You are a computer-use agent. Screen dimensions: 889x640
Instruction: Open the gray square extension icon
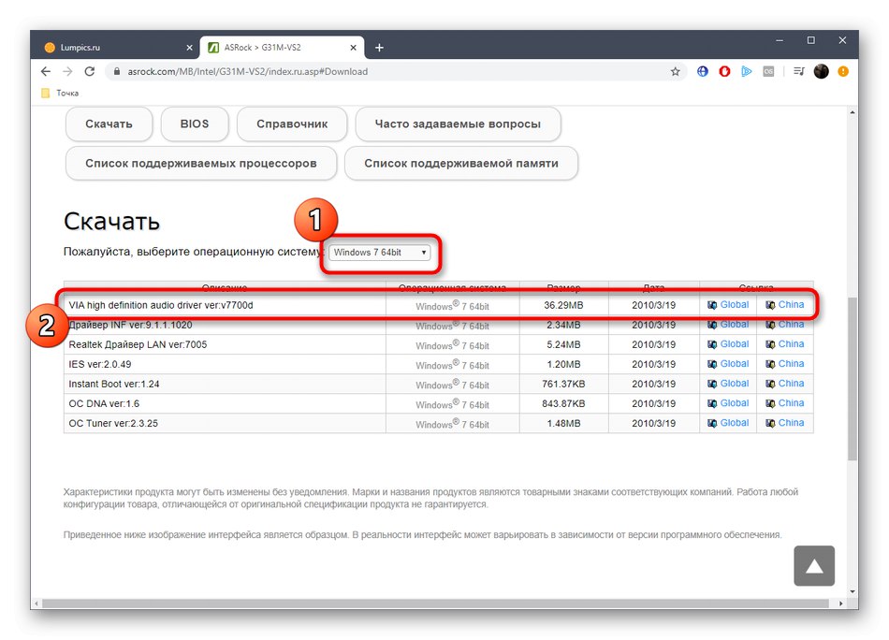(x=768, y=71)
